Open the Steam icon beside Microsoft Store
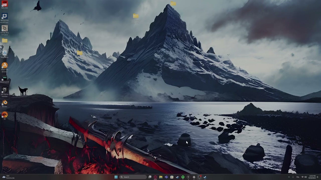Viewport: 321px width, 180px height. point(177,177)
